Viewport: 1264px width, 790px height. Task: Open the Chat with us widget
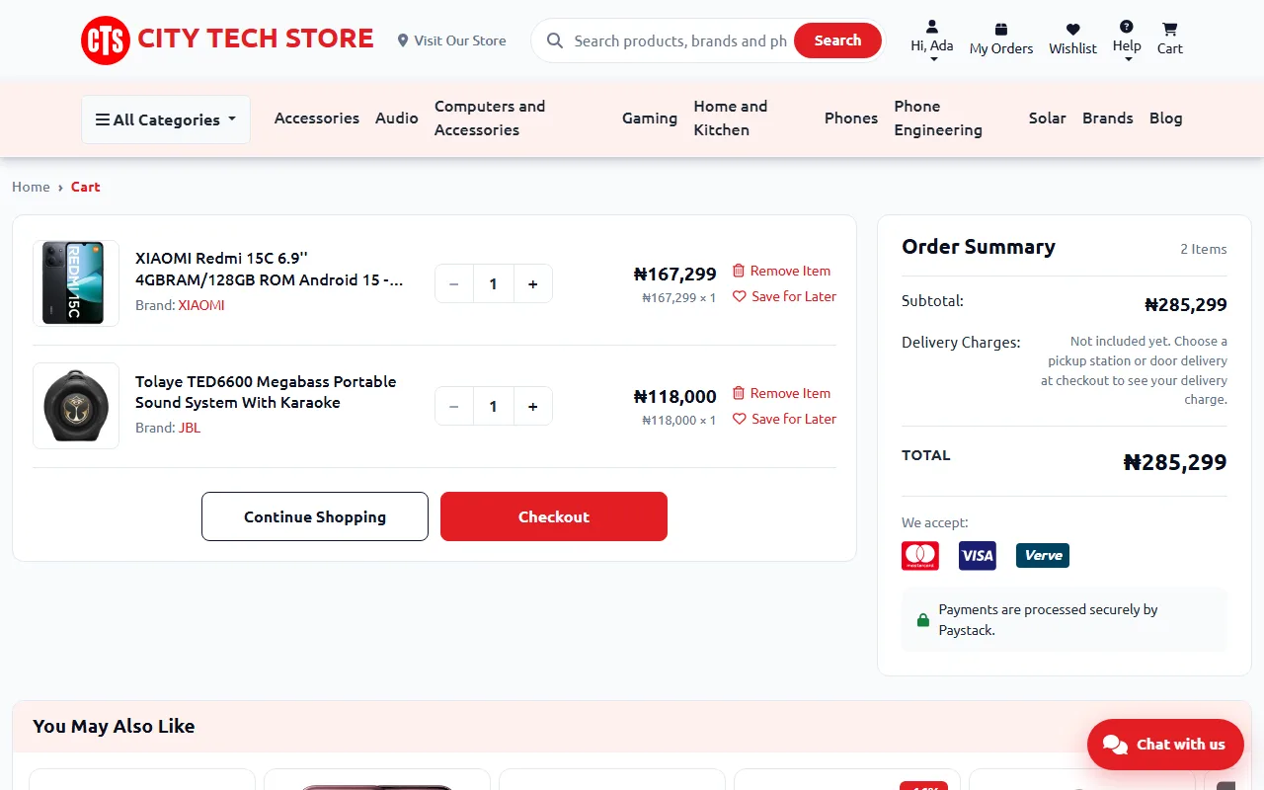coord(1165,745)
